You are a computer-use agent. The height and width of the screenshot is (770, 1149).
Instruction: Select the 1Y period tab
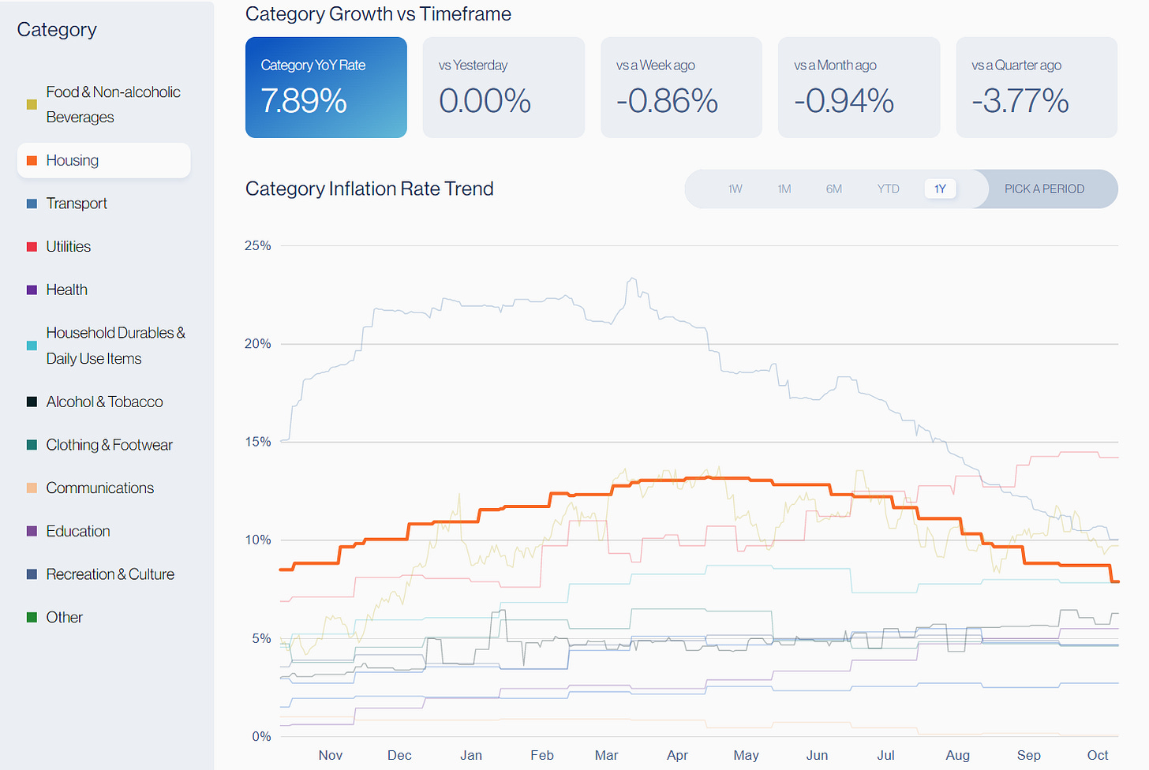click(940, 189)
